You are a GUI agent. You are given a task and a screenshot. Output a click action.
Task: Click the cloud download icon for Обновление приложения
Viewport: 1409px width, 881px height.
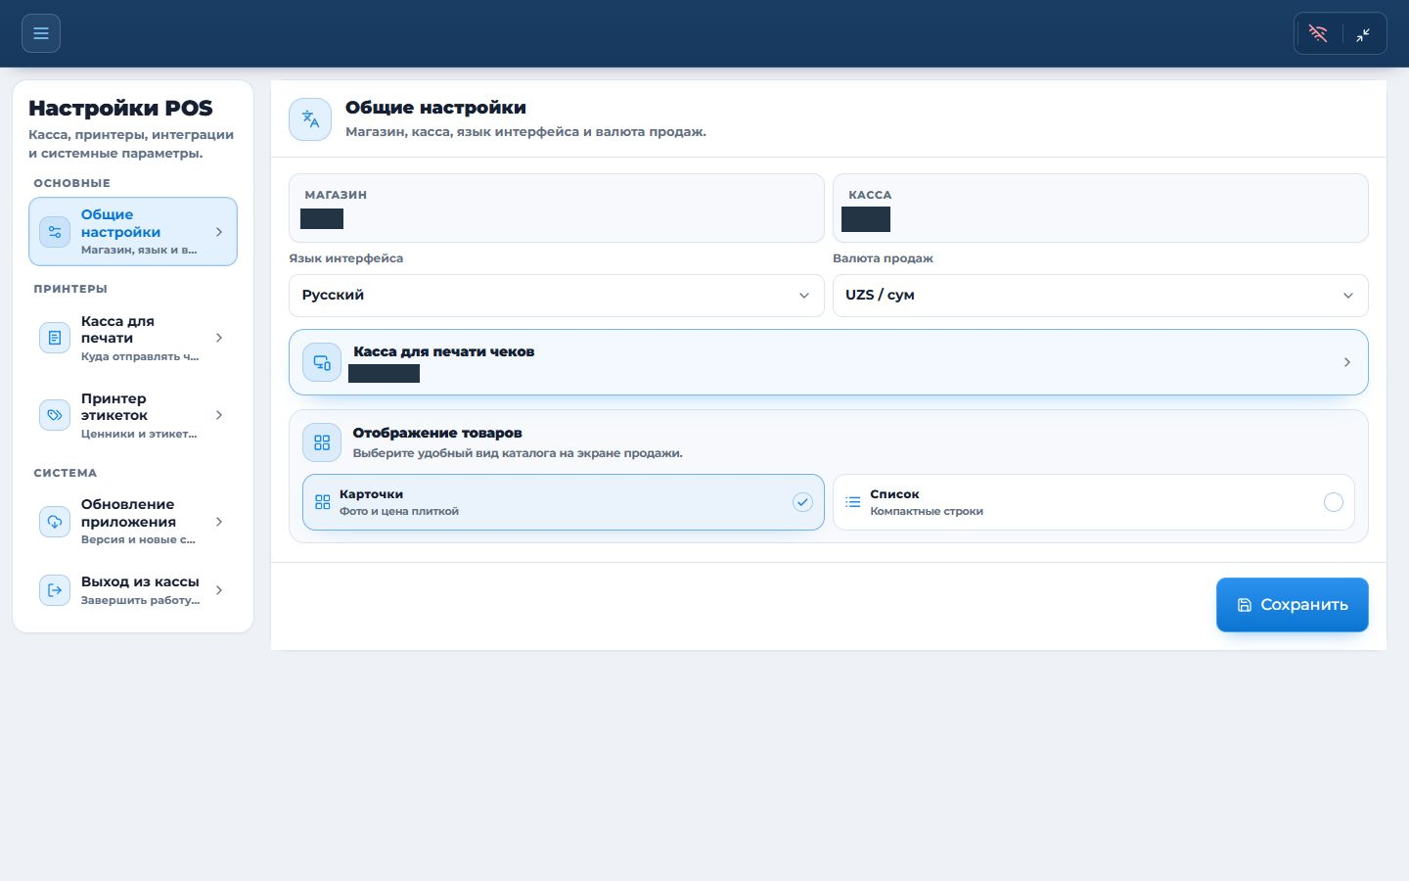[x=55, y=522]
